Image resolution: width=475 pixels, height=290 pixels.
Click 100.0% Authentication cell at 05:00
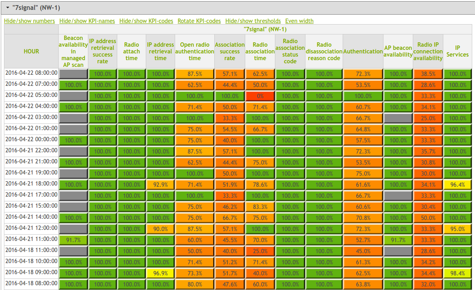coord(363,96)
